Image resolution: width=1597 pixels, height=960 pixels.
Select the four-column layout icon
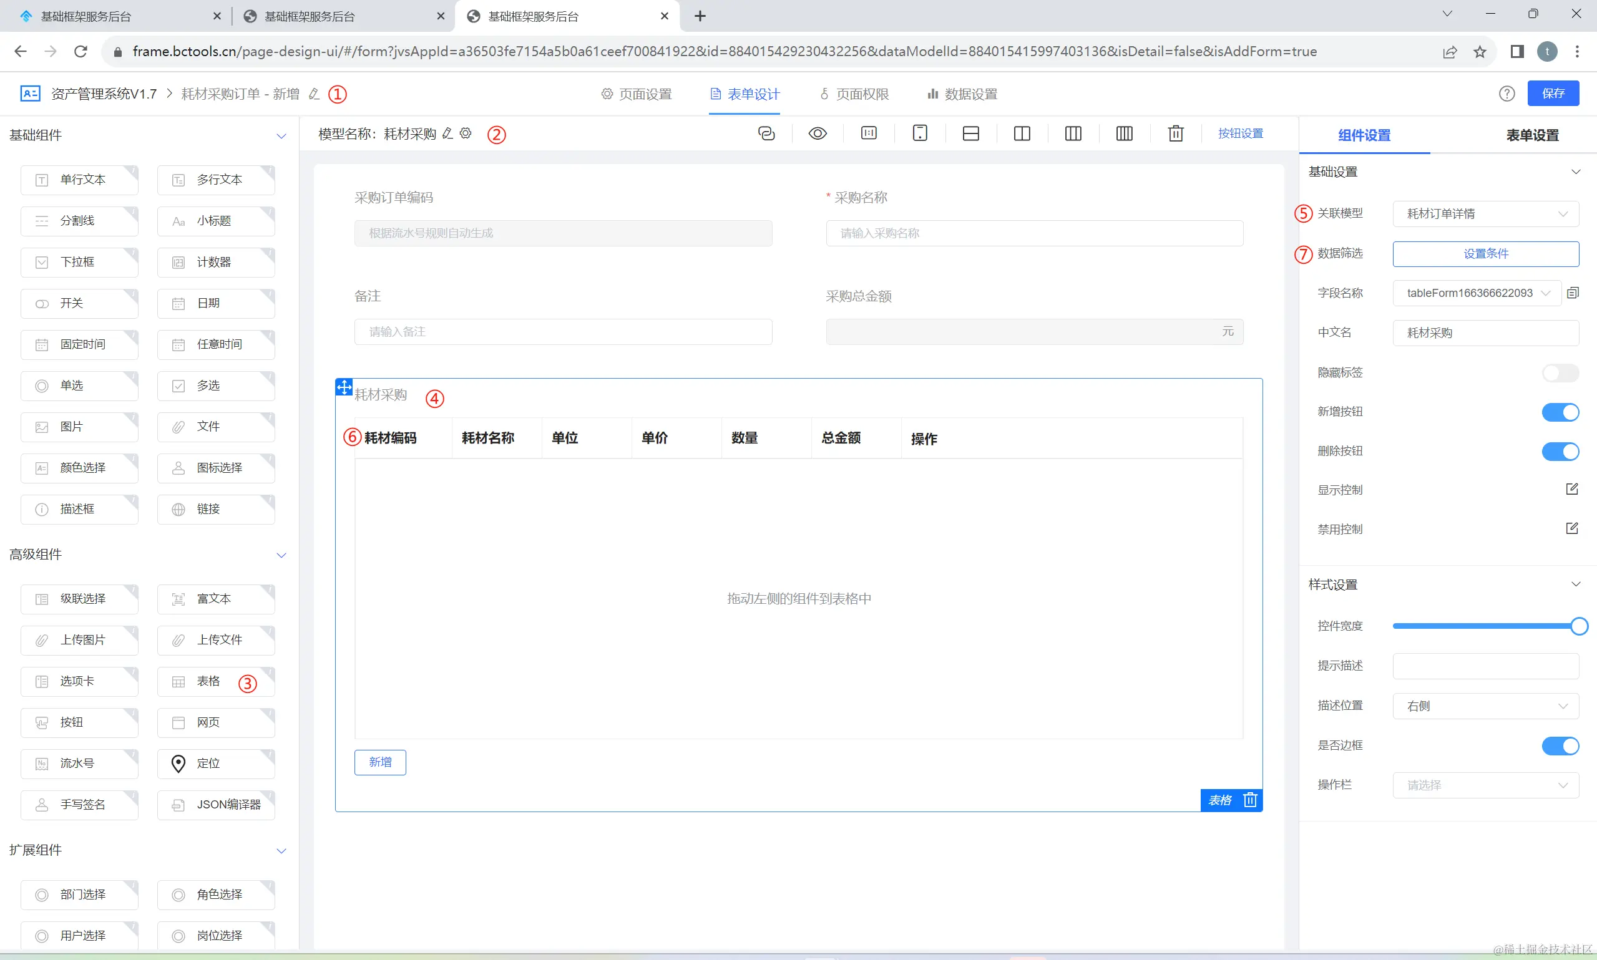1124,133
